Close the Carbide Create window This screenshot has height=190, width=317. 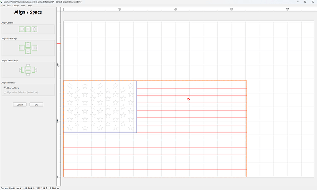point(313,2)
